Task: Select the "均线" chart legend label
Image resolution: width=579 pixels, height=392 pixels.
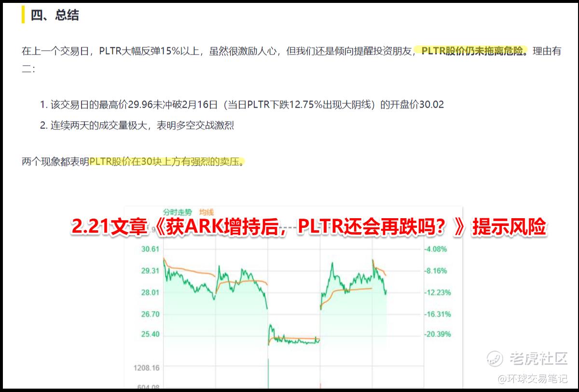Action: click(206, 212)
